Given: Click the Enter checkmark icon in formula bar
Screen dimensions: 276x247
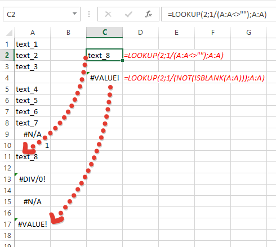Looking at the screenshot, I should click(128, 14).
